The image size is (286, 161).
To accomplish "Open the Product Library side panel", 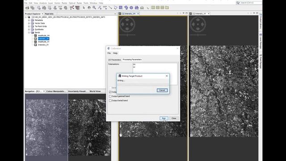I will coord(261,21).
